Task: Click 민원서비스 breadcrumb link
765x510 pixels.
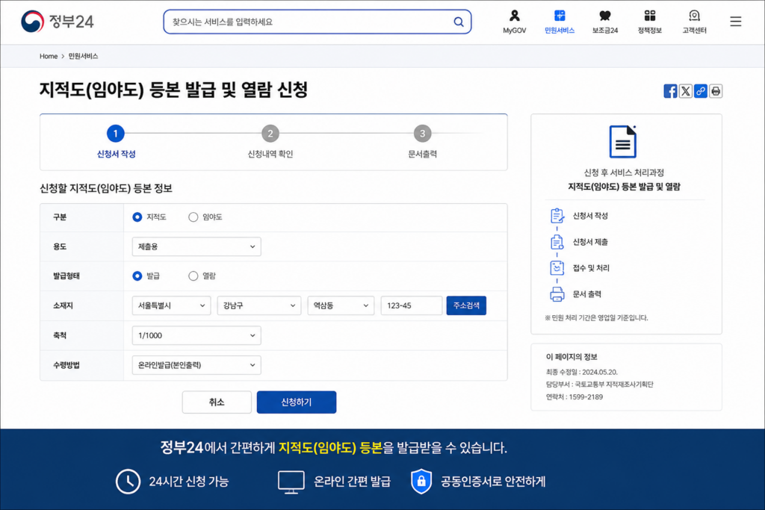Action: tap(83, 56)
